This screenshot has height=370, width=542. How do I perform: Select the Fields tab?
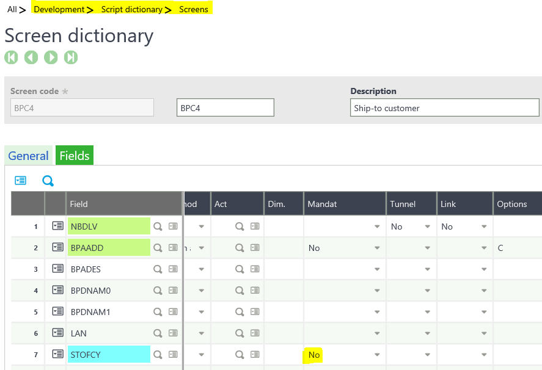(x=75, y=156)
